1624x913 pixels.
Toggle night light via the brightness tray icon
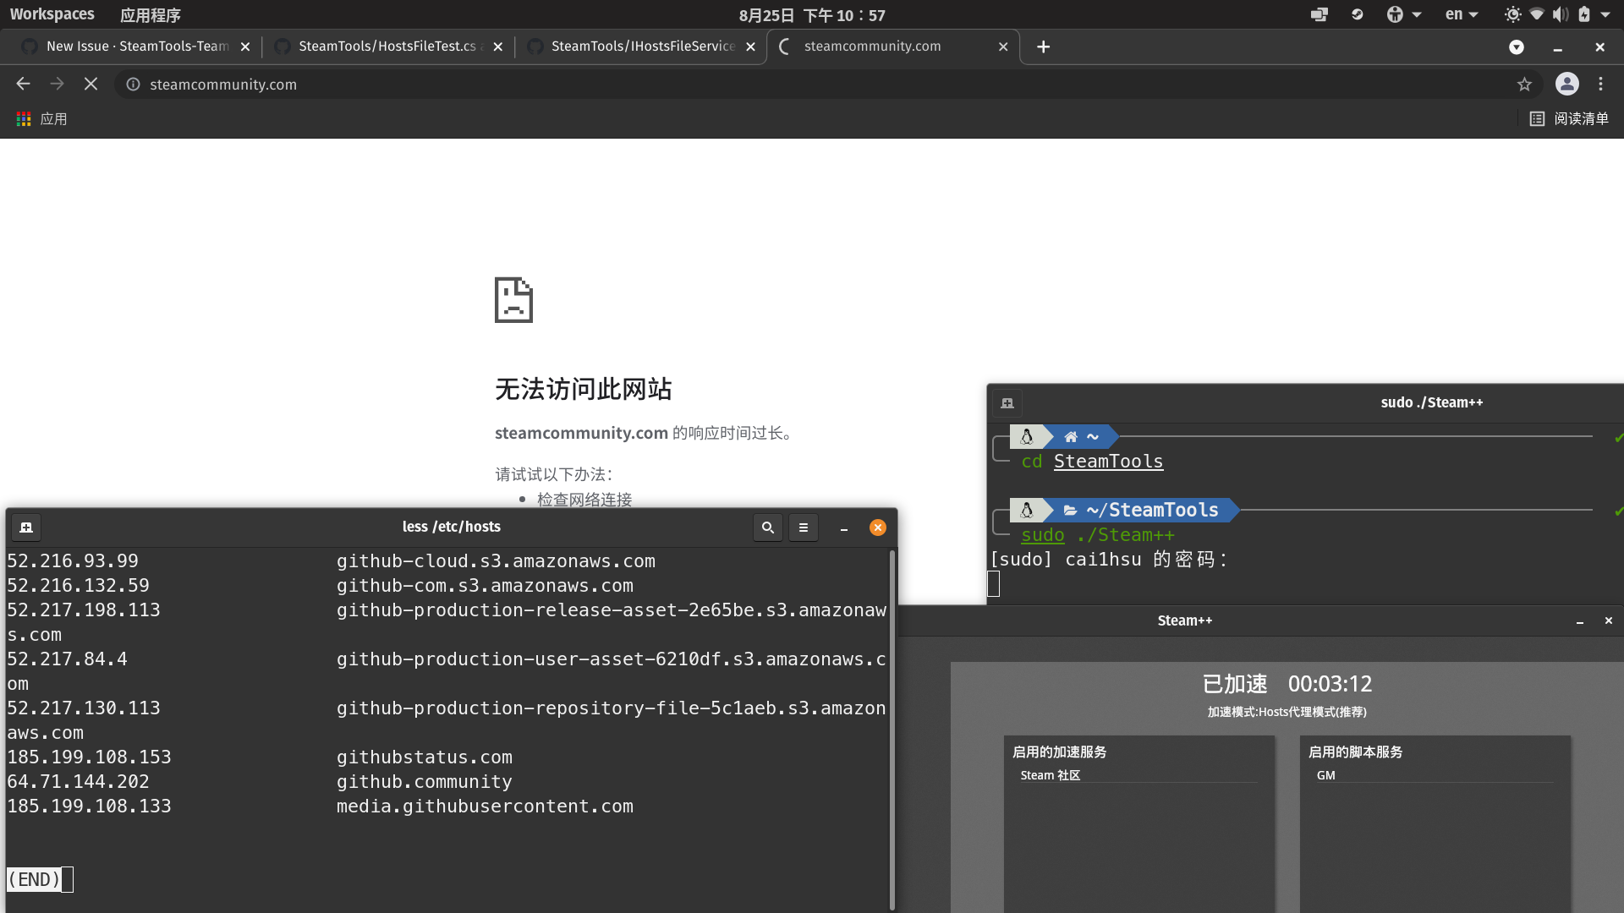(1512, 14)
